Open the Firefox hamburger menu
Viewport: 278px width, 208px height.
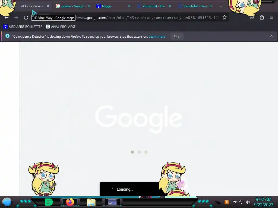[271, 17]
